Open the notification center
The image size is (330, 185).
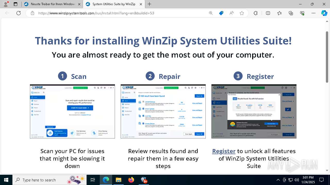321,180
